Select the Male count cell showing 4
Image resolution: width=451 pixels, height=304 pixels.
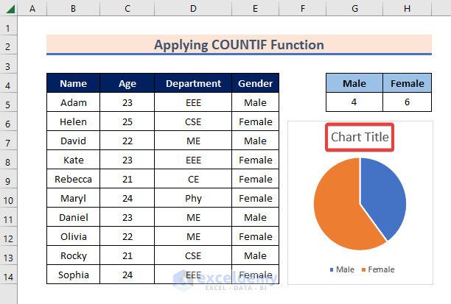(354, 102)
